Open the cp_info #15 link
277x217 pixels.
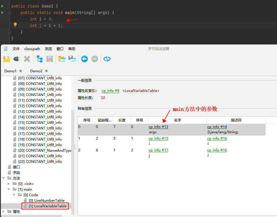(159, 139)
